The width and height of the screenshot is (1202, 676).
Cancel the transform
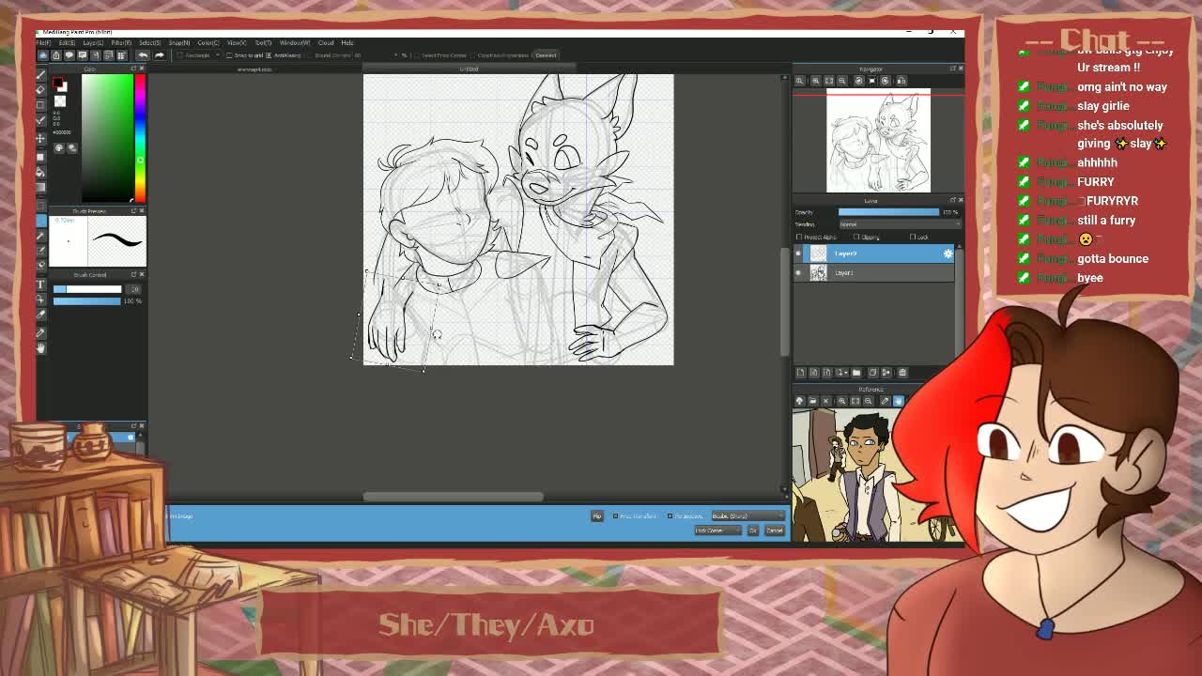pyautogui.click(x=775, y=530)
